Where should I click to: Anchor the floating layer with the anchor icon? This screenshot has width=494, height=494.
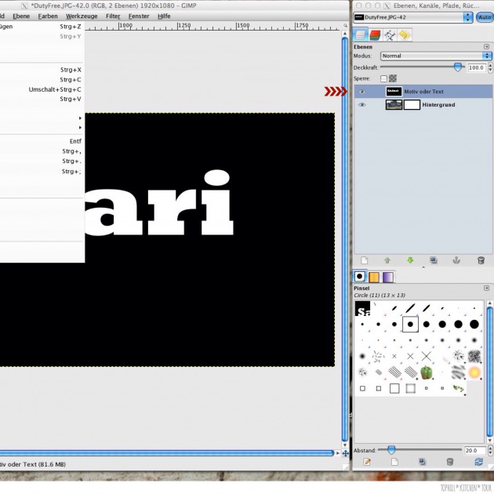tap(456, 260)
